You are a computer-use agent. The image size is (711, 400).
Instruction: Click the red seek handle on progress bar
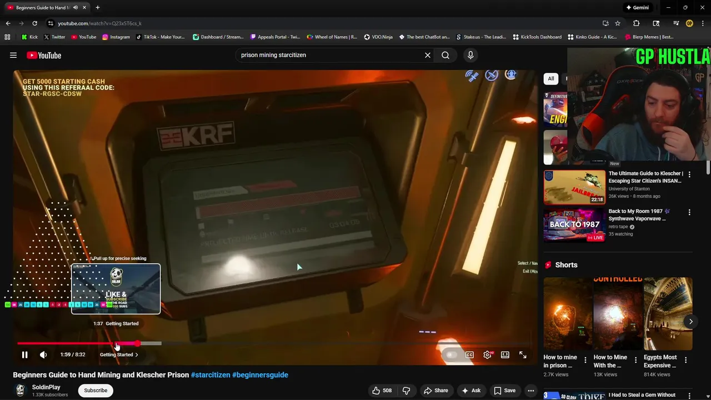pos(137,343)
